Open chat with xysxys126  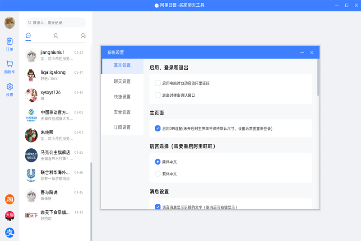coord(55,95)
